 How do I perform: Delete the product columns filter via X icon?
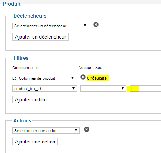83,77
